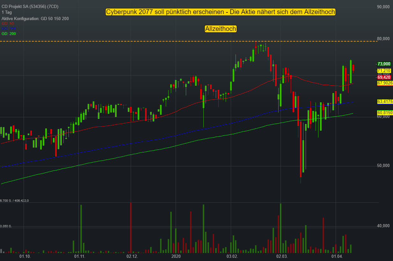The width and height of the screenshot is (393, 261).
Task: Click the yellow "71,210" price tag
Action: pyautogui.click(x=384, y=70)
